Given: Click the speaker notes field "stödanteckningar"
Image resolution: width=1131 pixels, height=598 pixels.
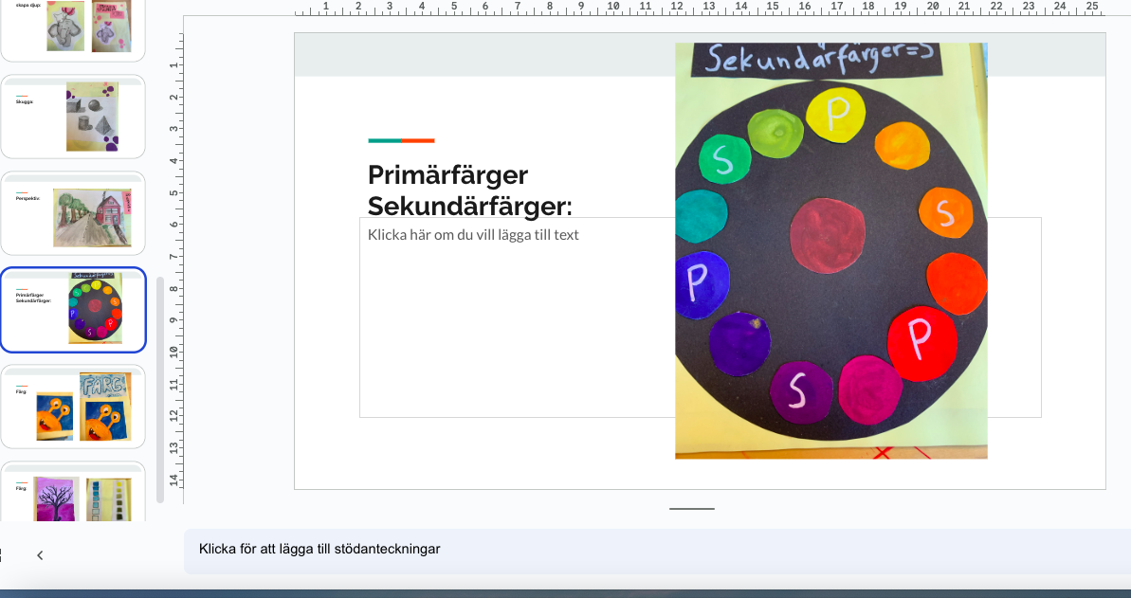Looking at the screenshot, I should [x=319, y=549].
